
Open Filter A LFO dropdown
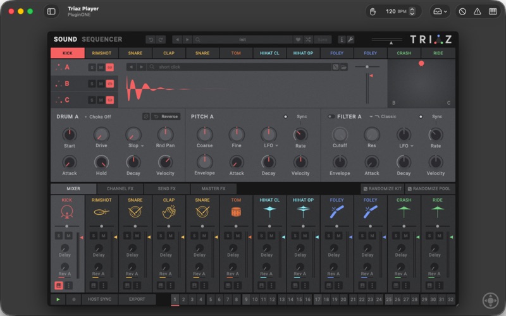click(412, 146)
